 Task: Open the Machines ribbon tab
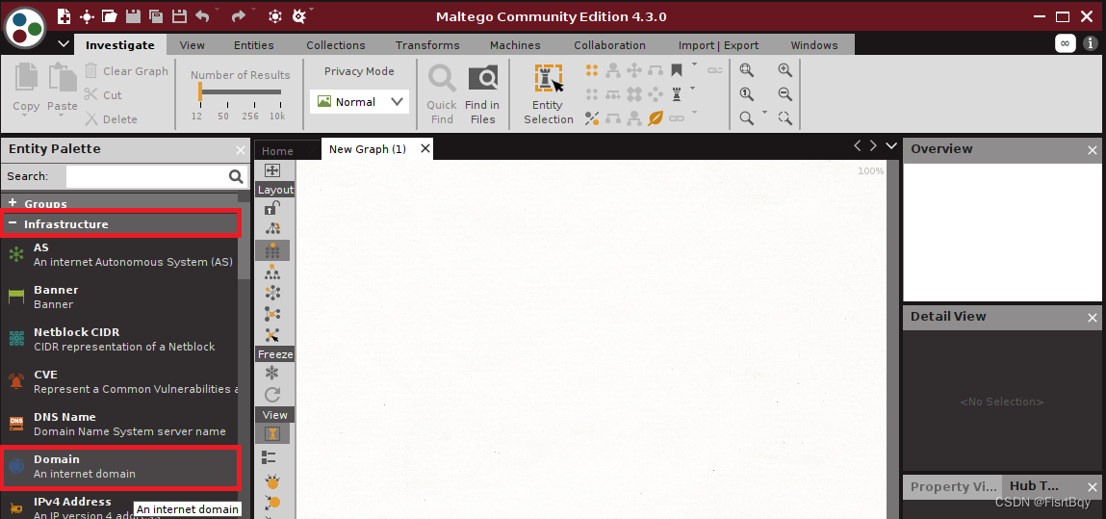515,45
